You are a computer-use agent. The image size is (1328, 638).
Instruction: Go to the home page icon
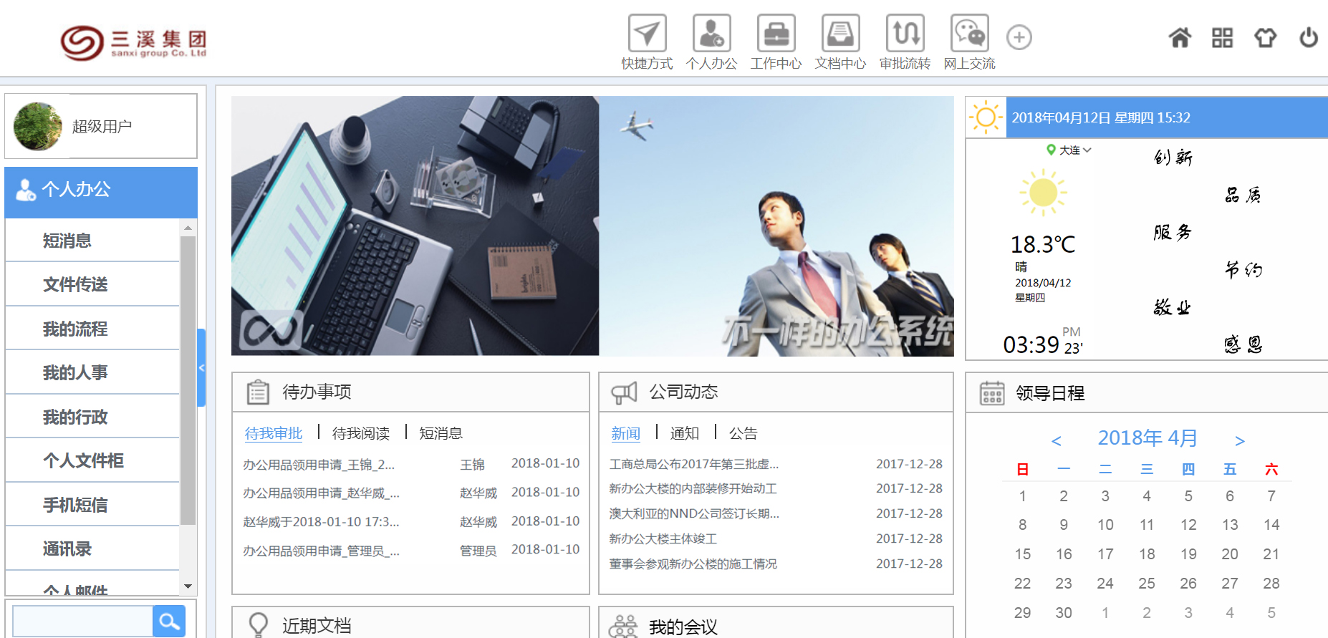tap(1180, 37)
